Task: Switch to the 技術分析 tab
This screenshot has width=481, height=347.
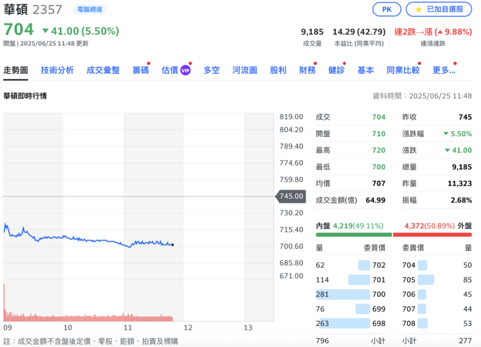Action: [x=57, y=70]
